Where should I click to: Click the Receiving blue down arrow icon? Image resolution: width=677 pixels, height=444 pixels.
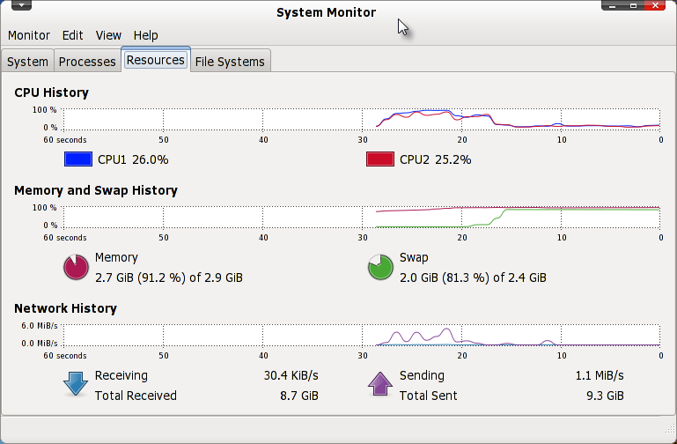76,384
